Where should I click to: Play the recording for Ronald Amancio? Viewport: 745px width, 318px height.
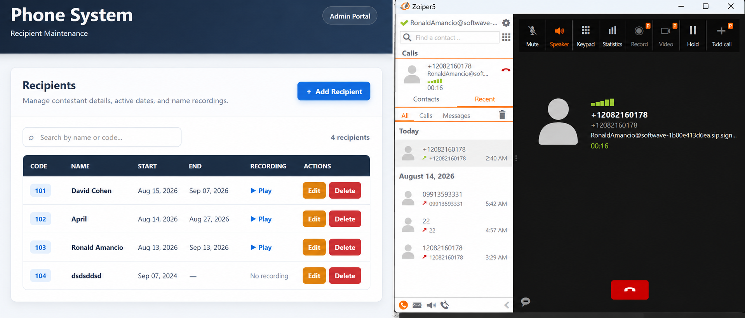coord(261,247)
